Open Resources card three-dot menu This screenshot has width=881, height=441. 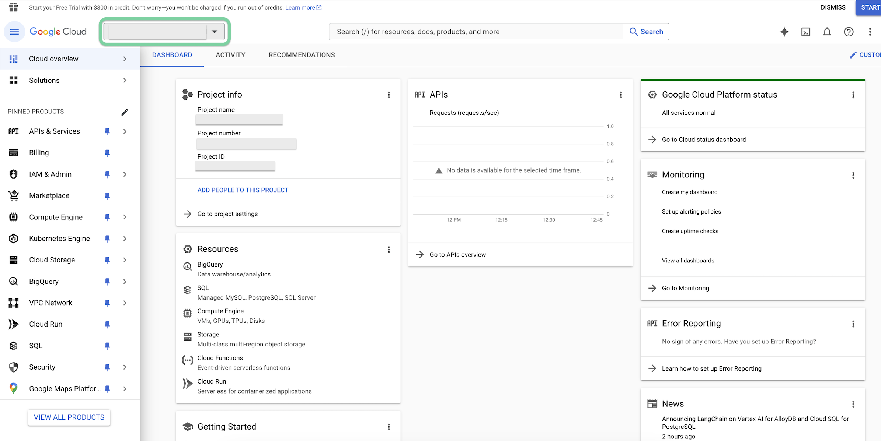(x=389, y=250)
